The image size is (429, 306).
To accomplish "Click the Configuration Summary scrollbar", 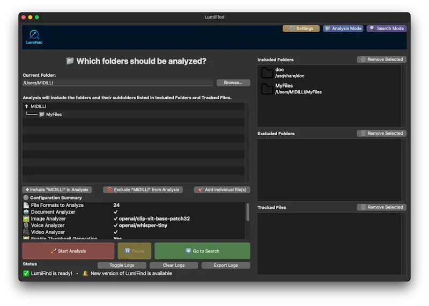I will 248,212.
